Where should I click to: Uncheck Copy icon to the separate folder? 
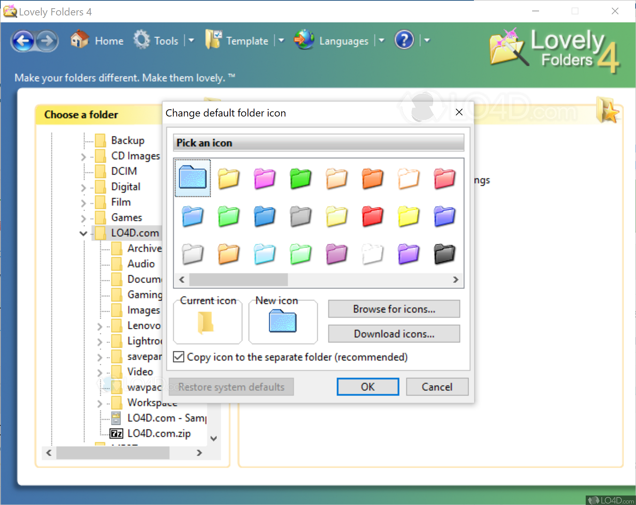tap(179, 357)
